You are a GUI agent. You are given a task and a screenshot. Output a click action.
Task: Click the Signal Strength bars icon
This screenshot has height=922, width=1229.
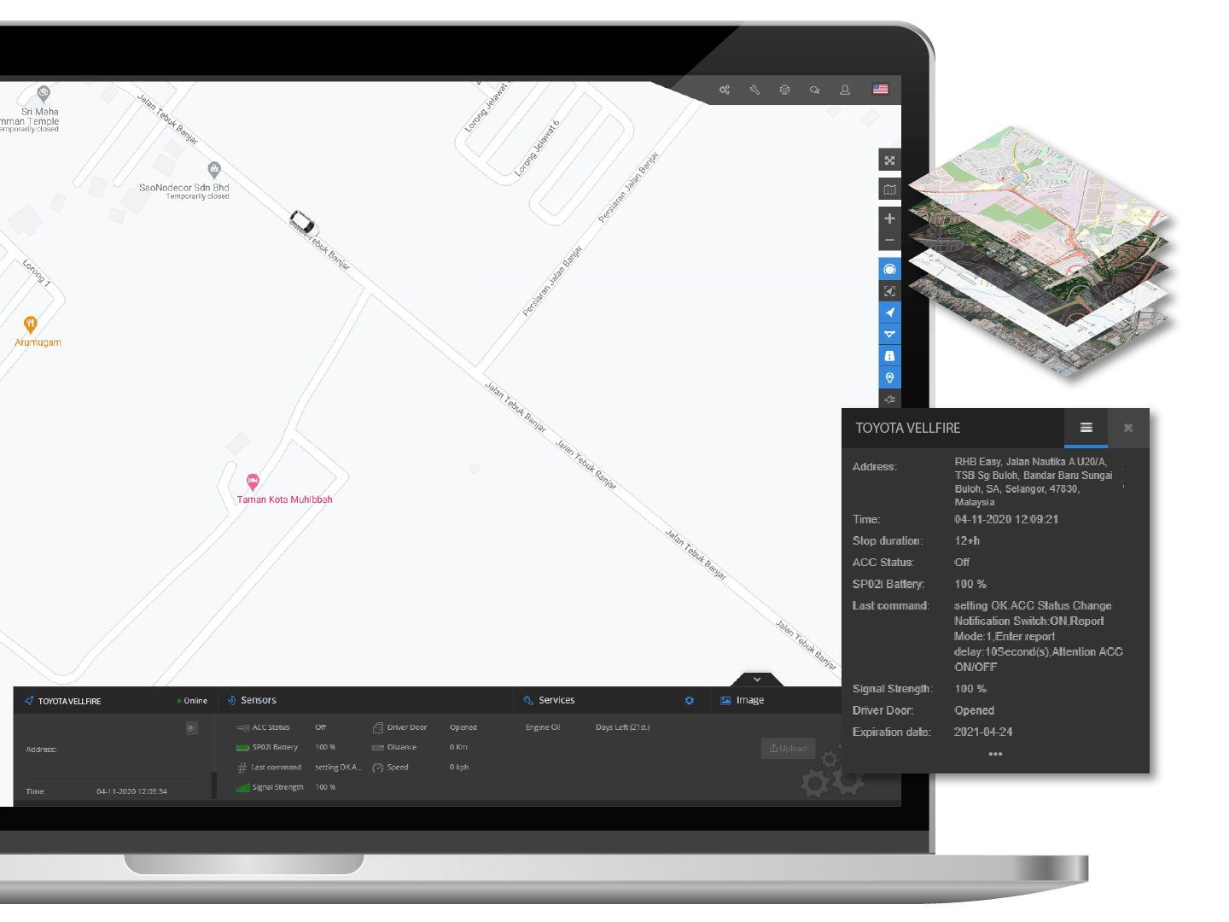242,787
